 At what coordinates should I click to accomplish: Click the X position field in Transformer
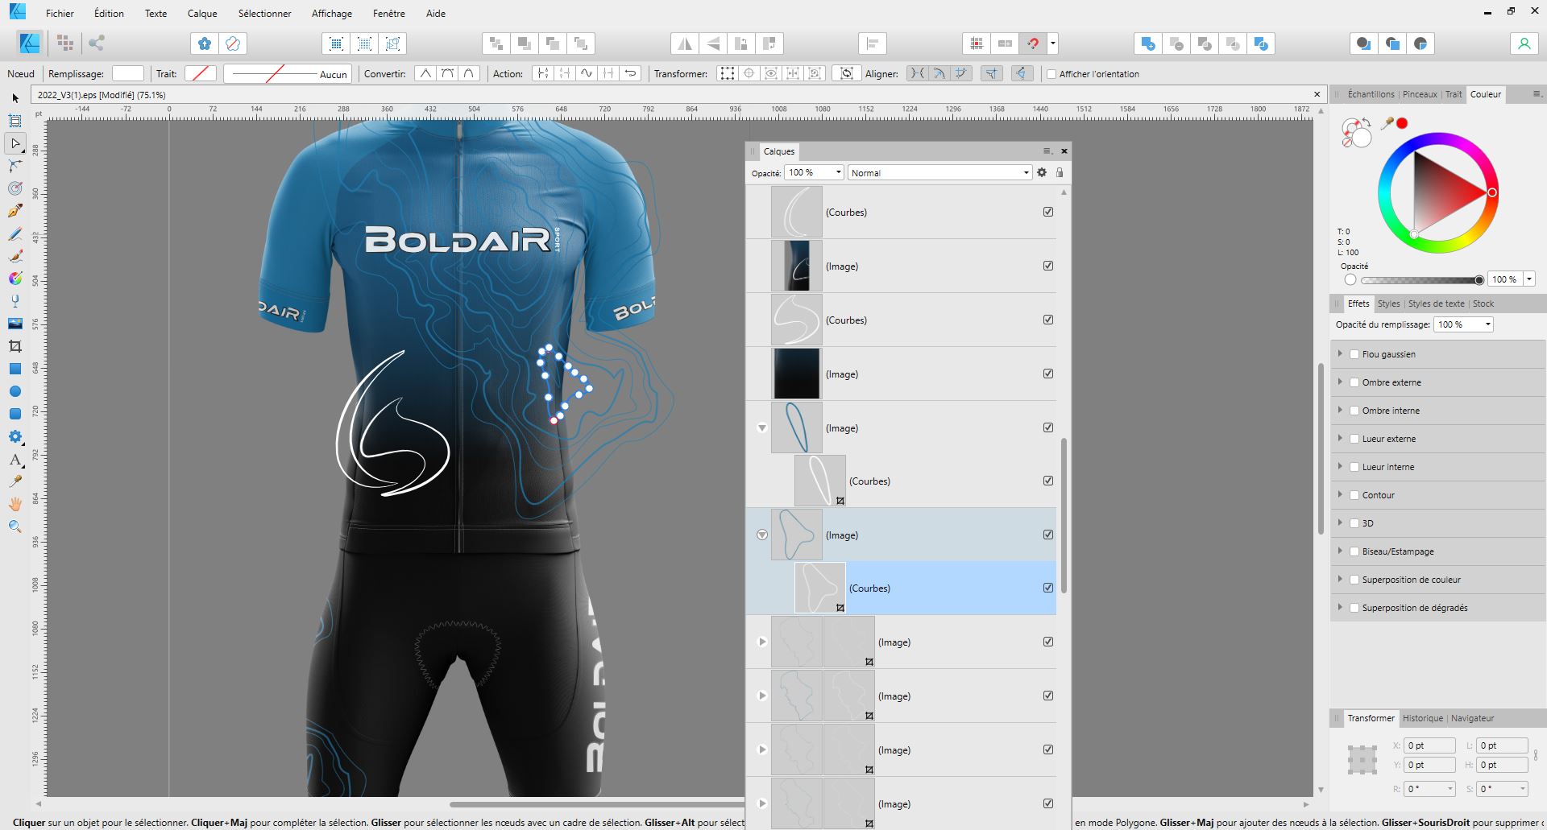[1429, 745]
